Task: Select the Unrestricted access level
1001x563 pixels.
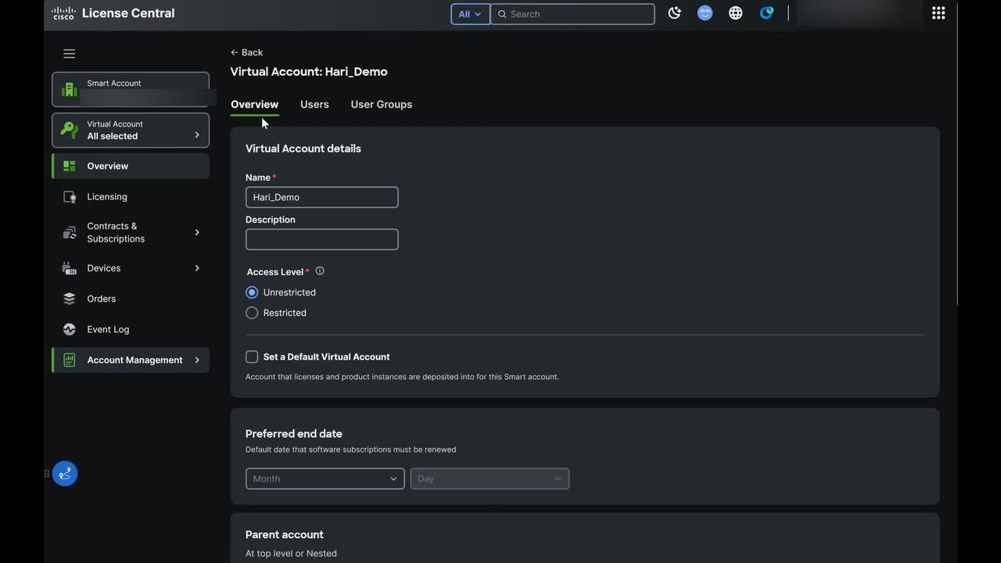Action: [252, 292]
